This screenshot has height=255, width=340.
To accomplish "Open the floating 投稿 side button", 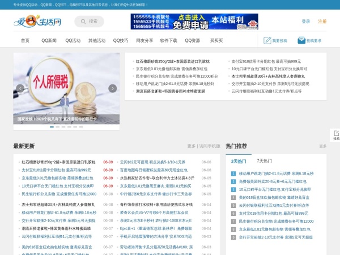I will (x=336, y=135).
